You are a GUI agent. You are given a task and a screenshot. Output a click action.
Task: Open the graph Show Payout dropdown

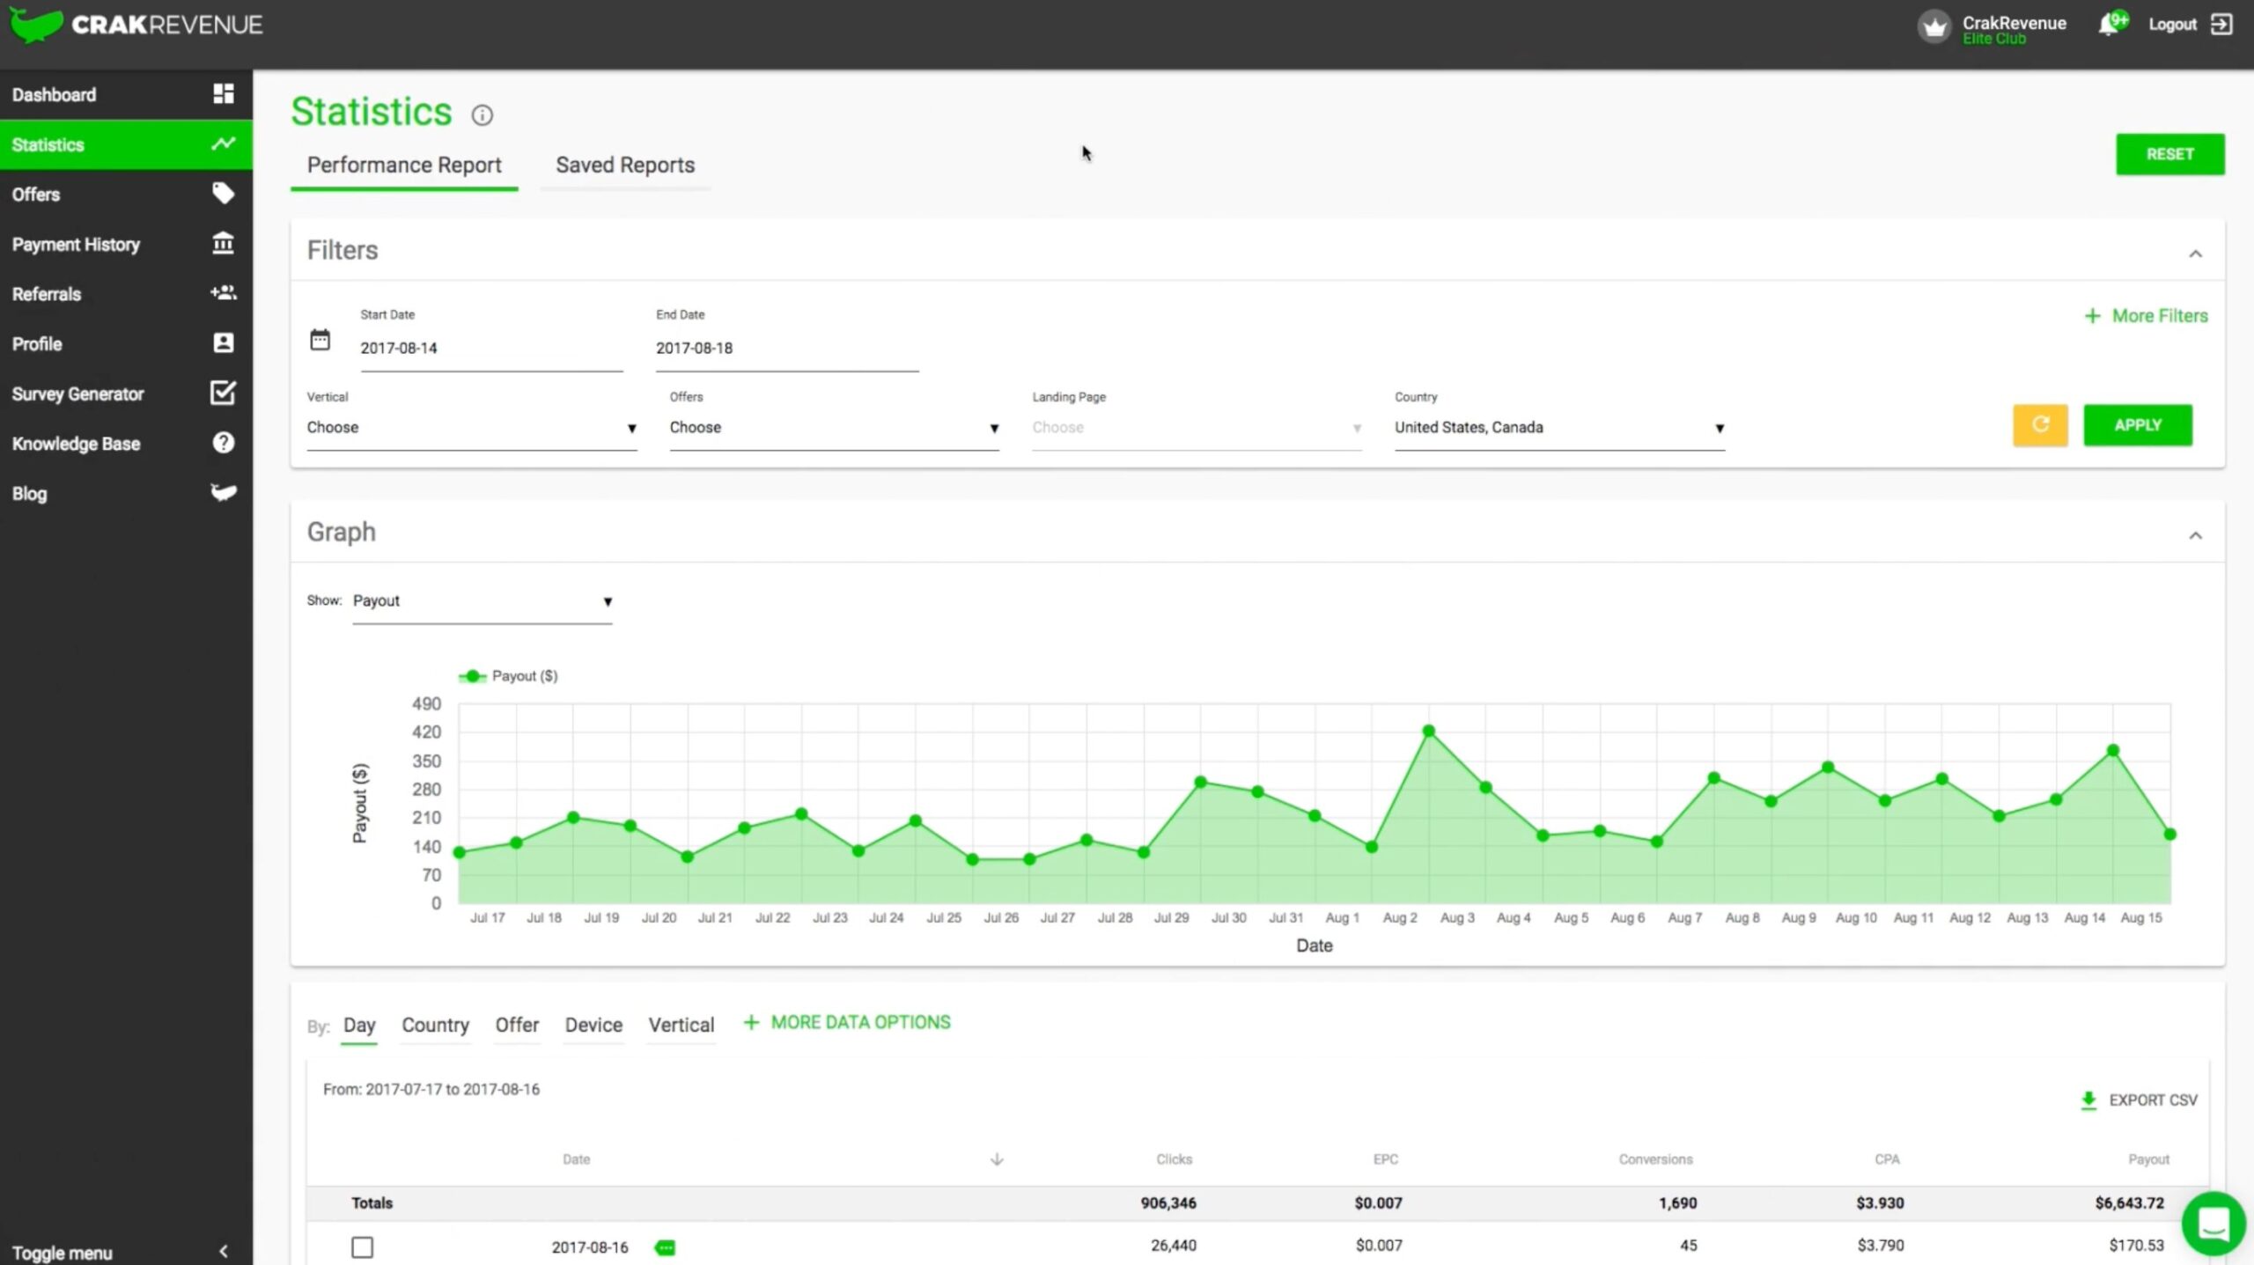coord(482,601)
